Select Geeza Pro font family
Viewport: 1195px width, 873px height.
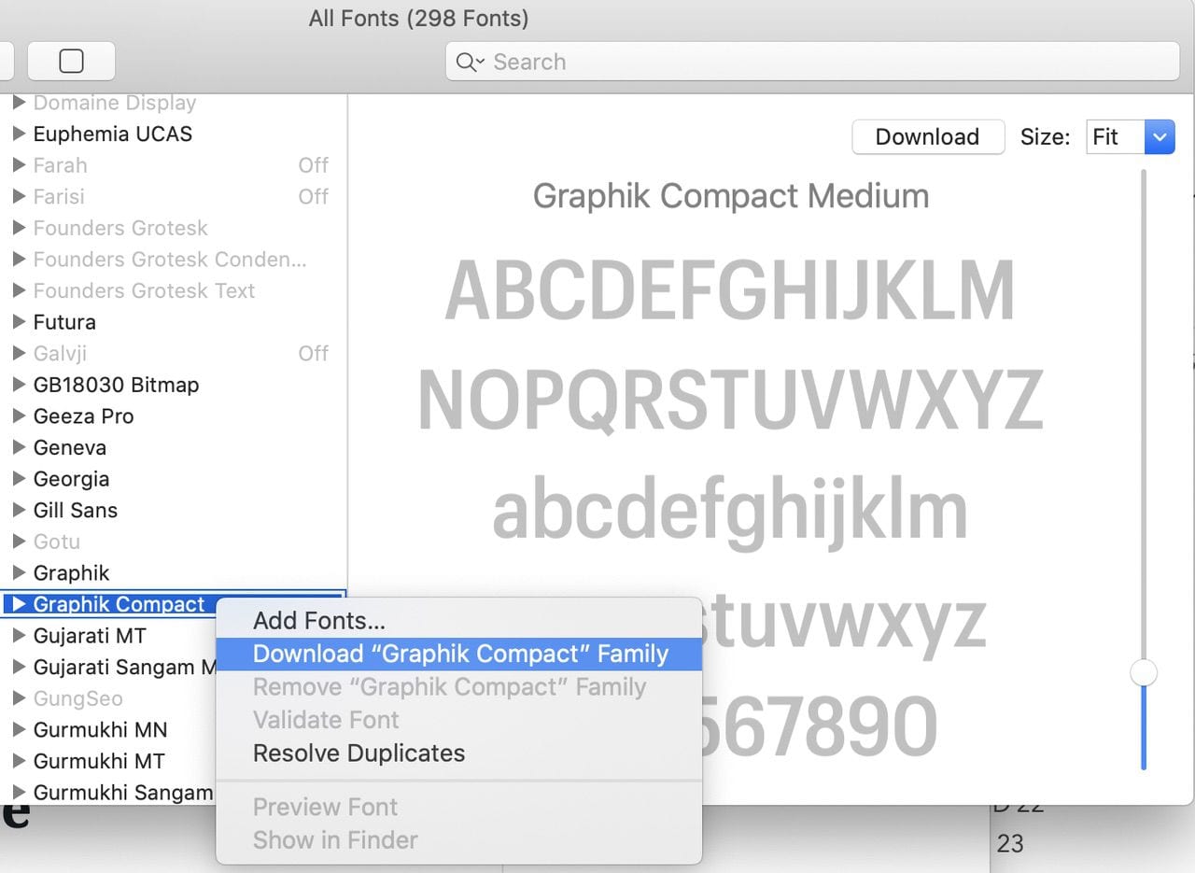pyautogui.click(x=83, y=416)
